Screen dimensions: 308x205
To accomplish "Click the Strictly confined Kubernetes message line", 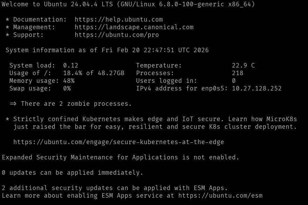I will (x=155, y=119).
